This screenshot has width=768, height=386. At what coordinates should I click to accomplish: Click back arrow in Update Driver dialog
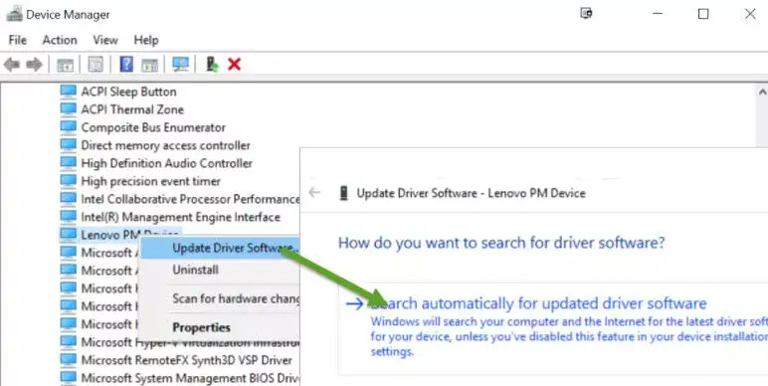pyautogui.click(x=314, y=193)
